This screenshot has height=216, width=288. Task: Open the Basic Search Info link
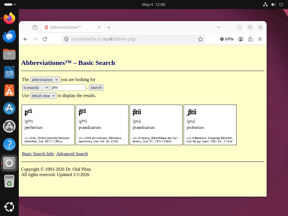[38, 154]
